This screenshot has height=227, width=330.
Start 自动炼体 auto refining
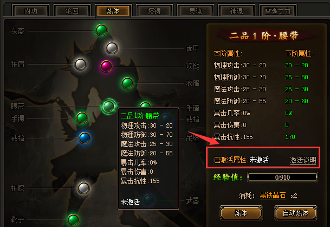coord(295,213)
